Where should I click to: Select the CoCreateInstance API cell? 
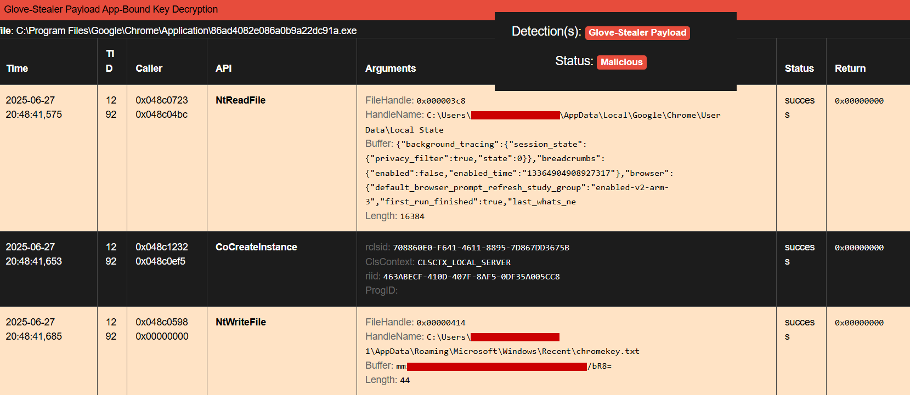click(256, 247)
